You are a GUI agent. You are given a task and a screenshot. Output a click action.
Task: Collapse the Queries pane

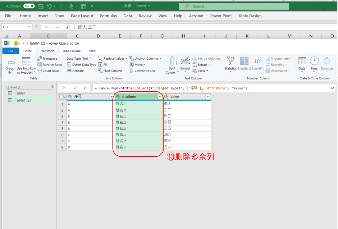coord(53,87)
